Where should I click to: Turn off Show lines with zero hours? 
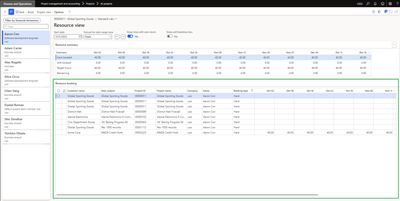(130, 36)
